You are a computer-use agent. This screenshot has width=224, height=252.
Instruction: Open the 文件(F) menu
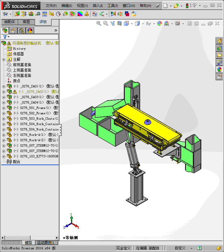(x=51, y=6)
